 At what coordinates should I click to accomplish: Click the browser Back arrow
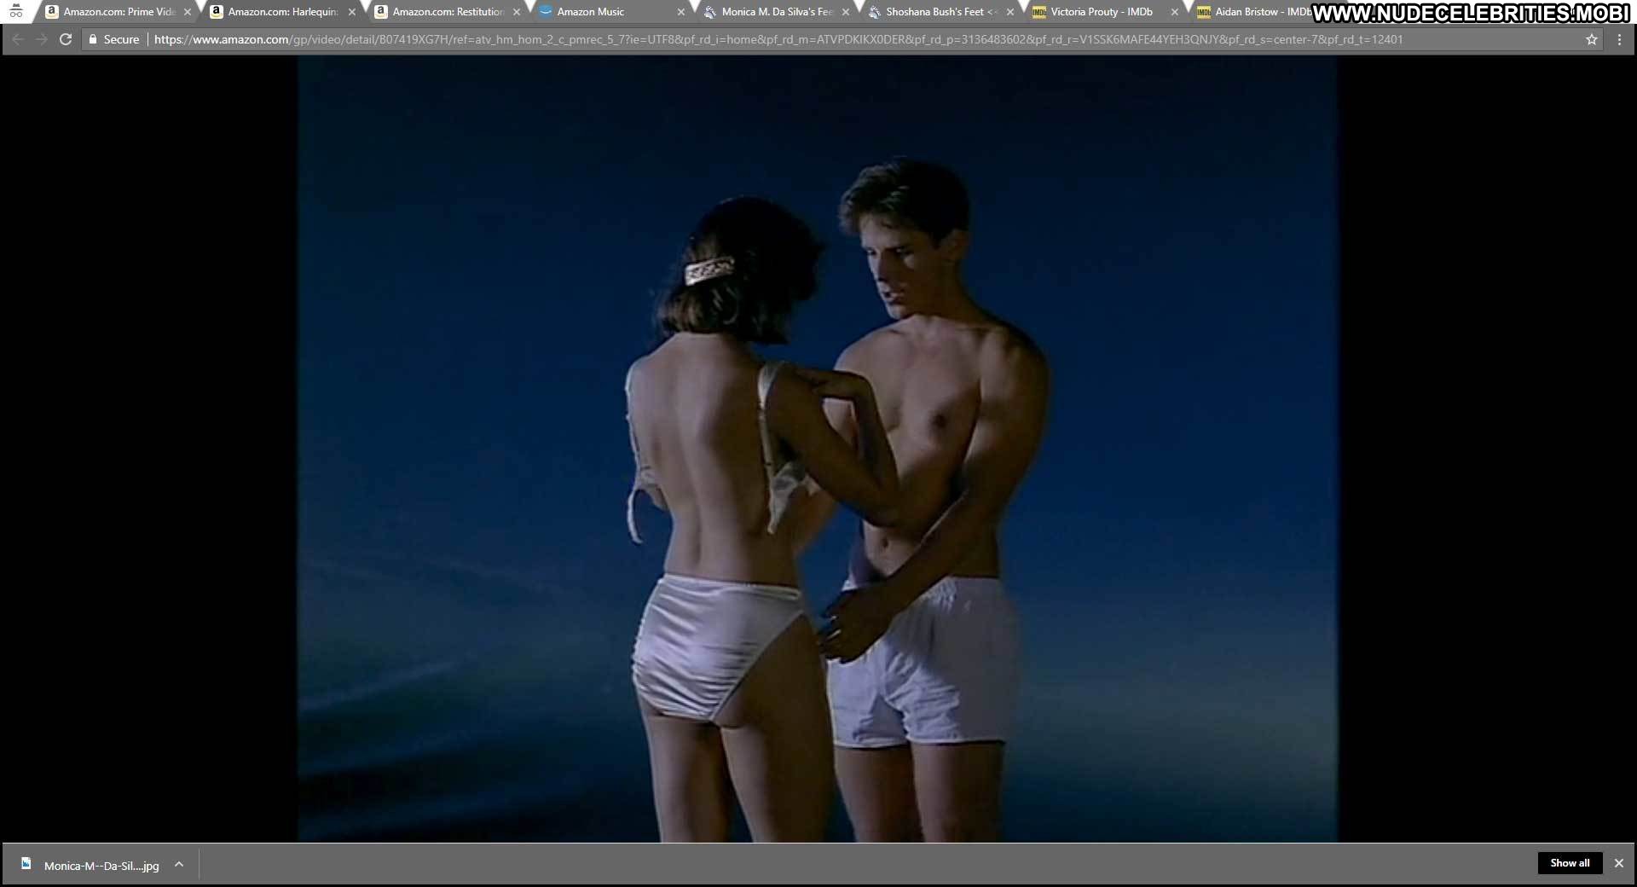coord(18,39)
